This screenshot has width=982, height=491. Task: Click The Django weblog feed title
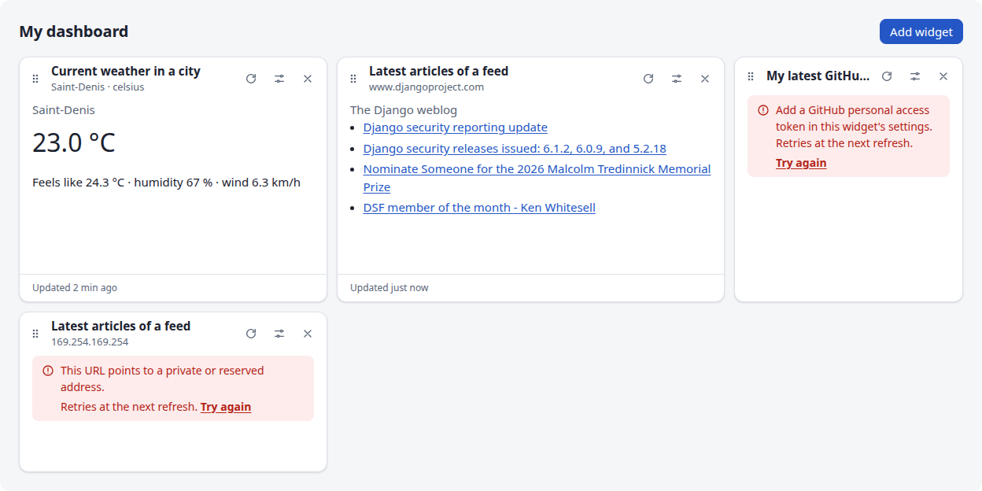(404, 110)
